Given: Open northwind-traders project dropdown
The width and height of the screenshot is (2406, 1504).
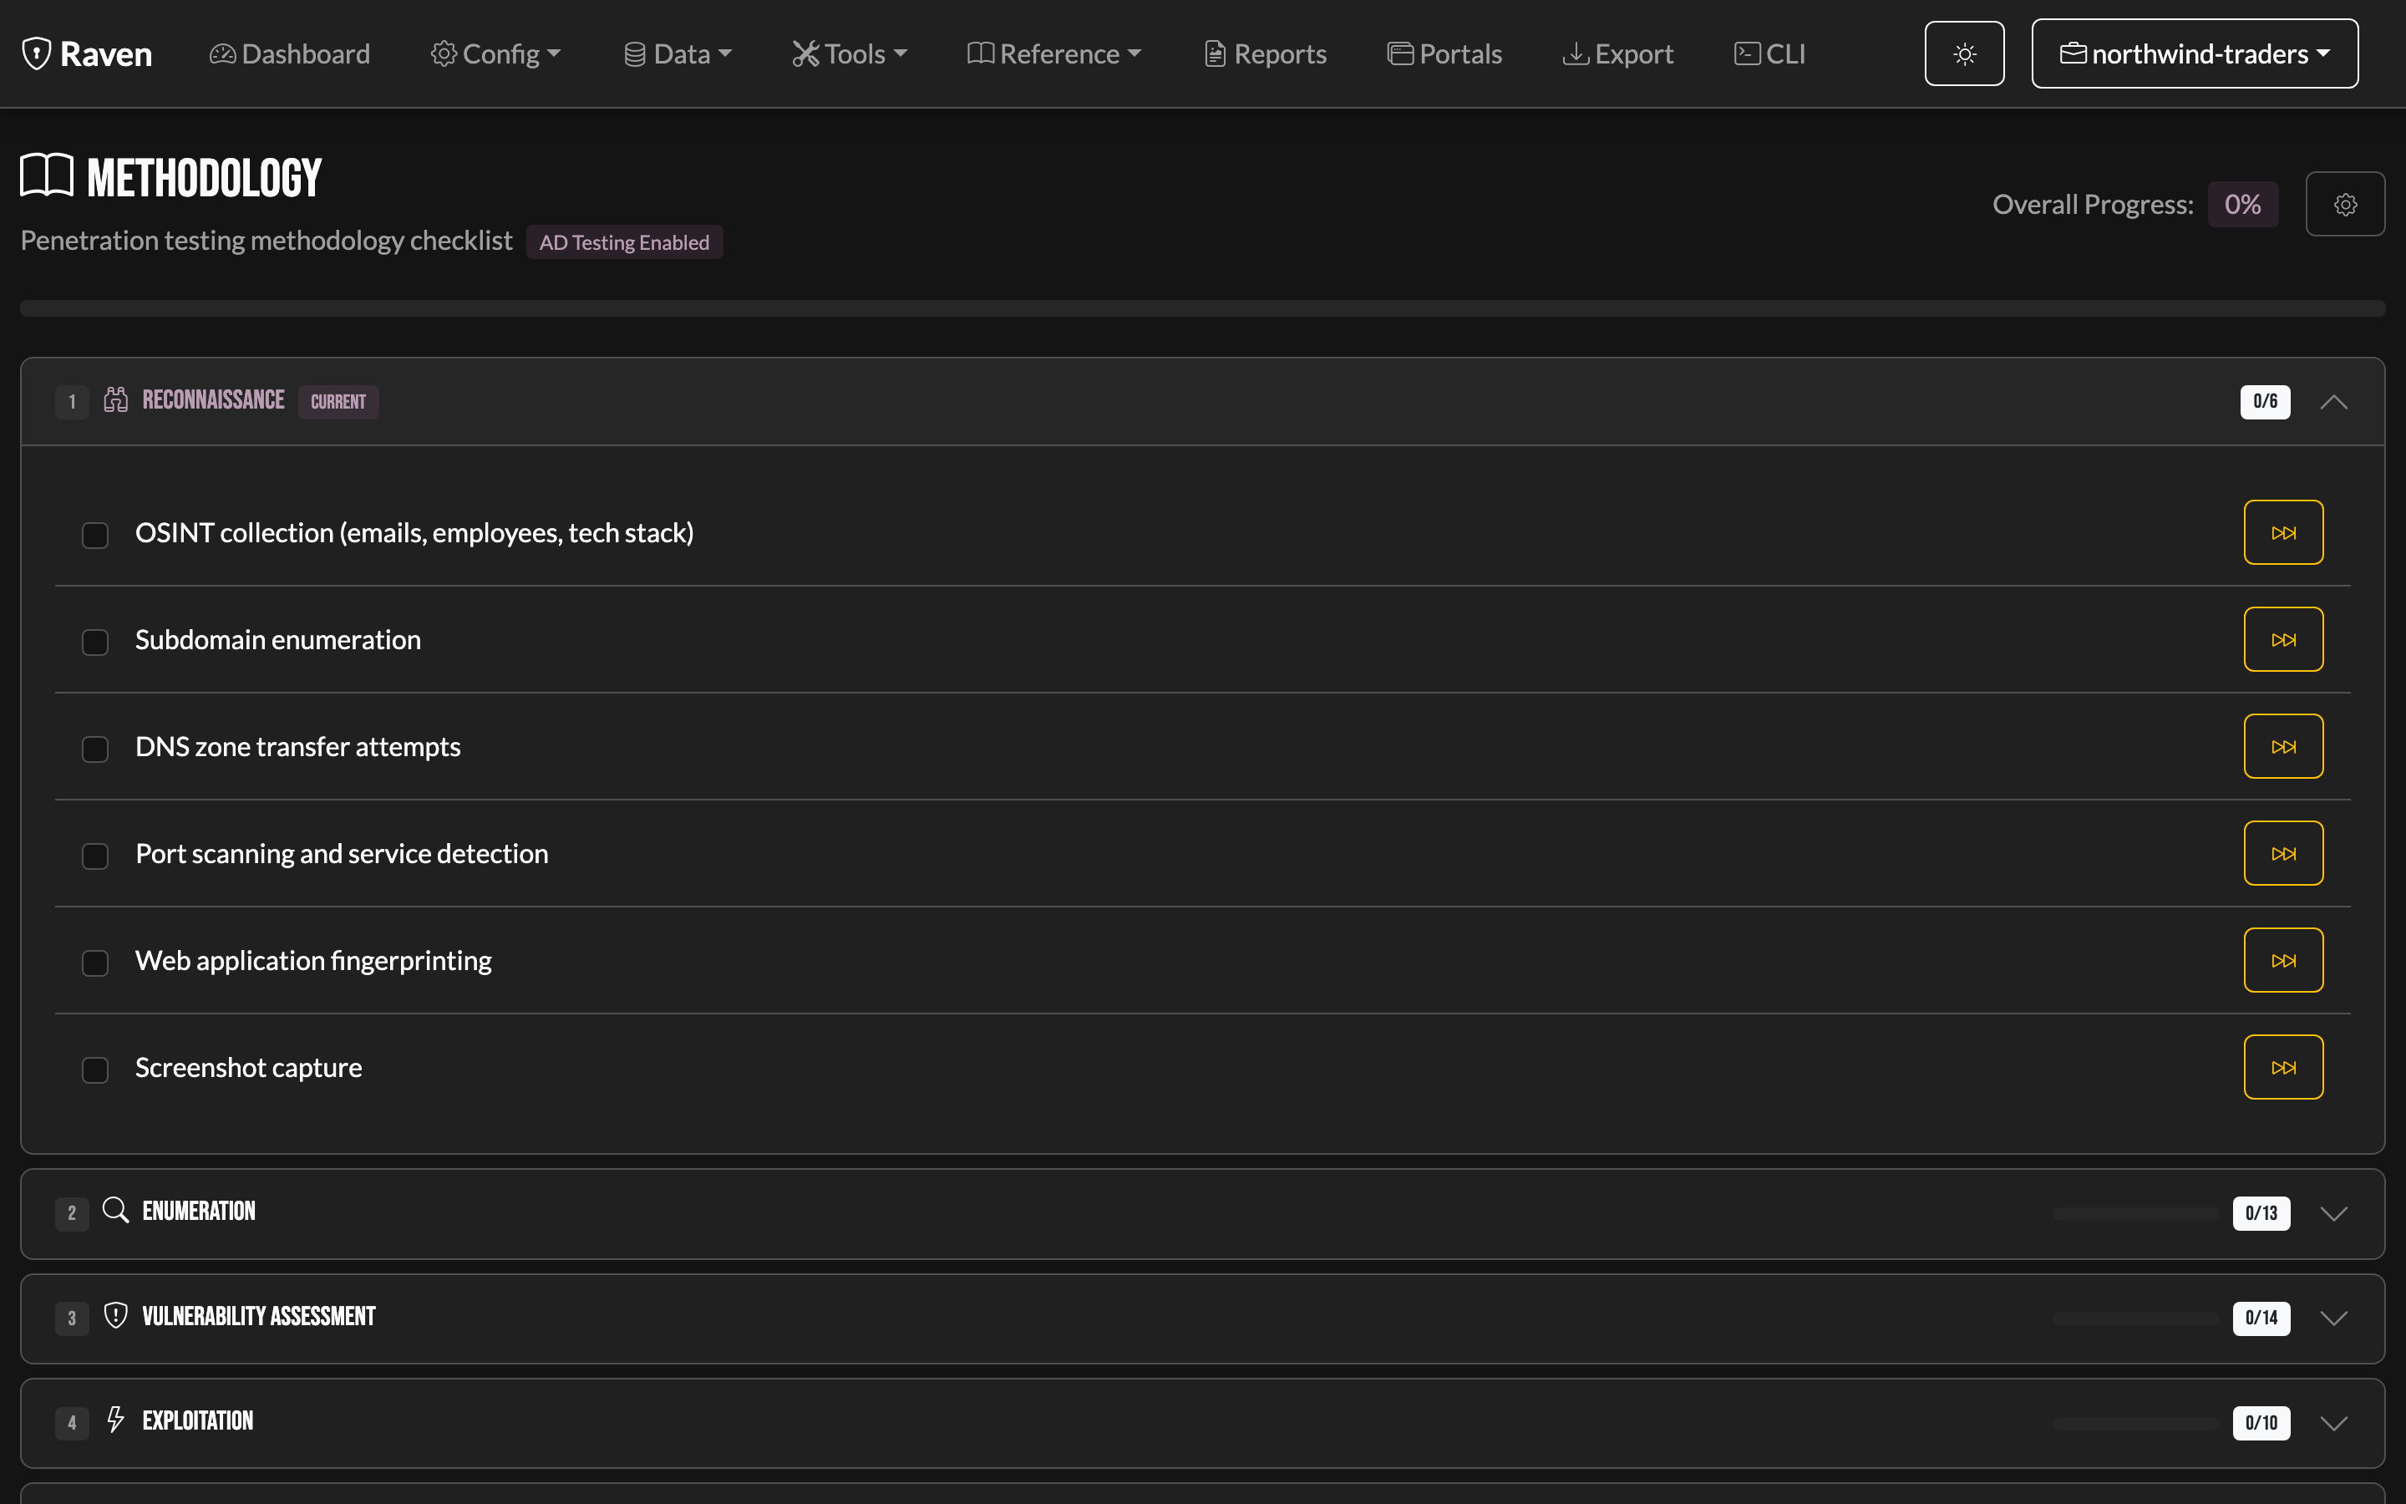Looking at the screenshot, I should click(2195, 53).
